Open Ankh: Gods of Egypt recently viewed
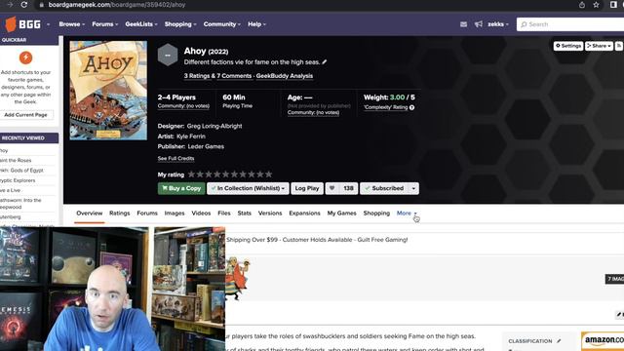Viewport: 624px width, 351px height. tap(21, 171)
